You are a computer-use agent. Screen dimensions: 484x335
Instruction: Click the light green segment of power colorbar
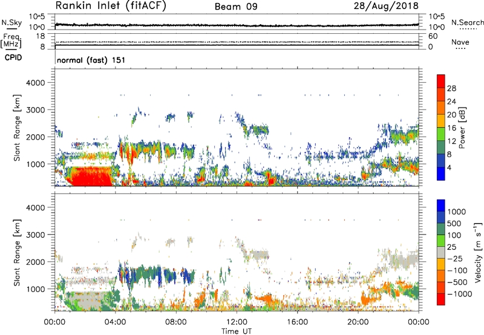pos(441,134)
